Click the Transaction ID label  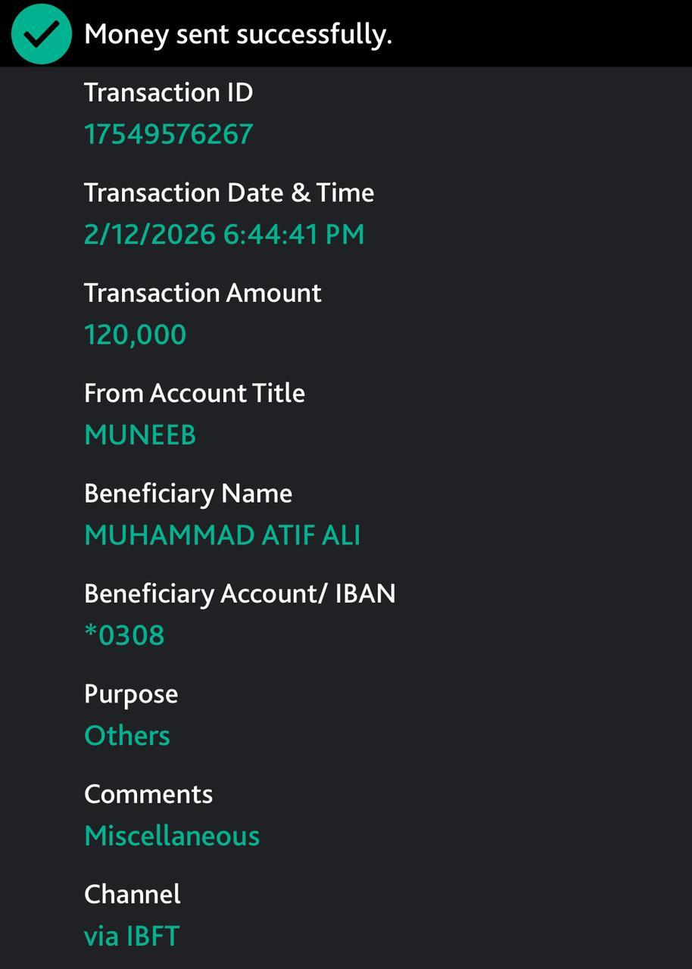(168, 92)
